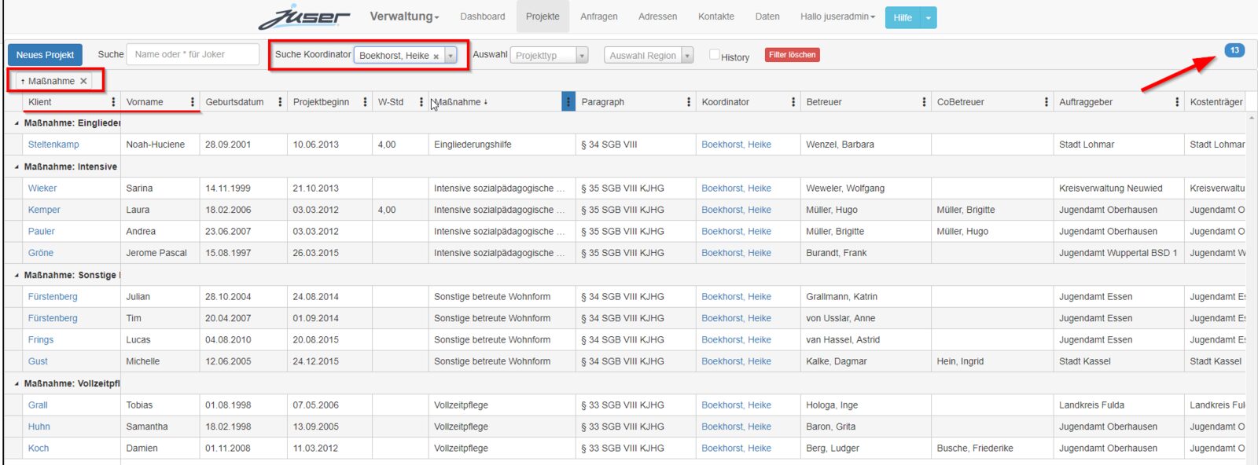The width and height of the screenshot is (1258, 465).
Task: Click the Neues Projekt button
Action: (x=45, y=55)
